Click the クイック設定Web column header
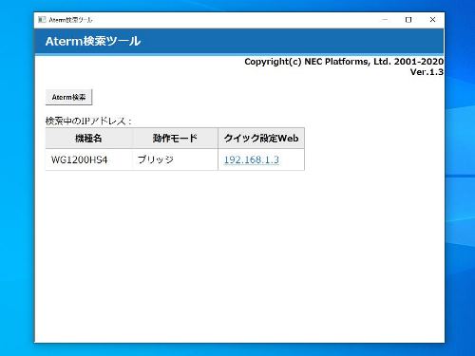The height and width of the screenshot is (356, 475). click(x=261, y=139)
